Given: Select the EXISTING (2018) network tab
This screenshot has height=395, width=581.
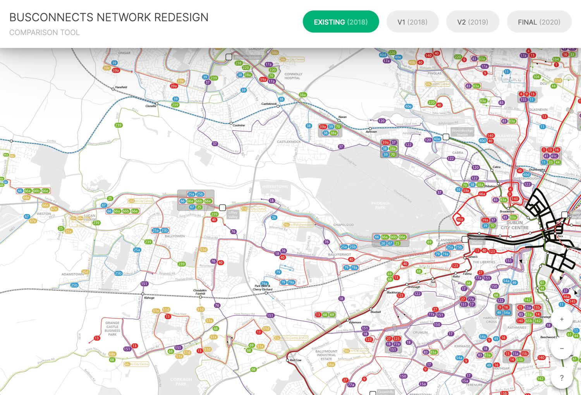Looking at the screenshot, I should [x=341, y=22].
